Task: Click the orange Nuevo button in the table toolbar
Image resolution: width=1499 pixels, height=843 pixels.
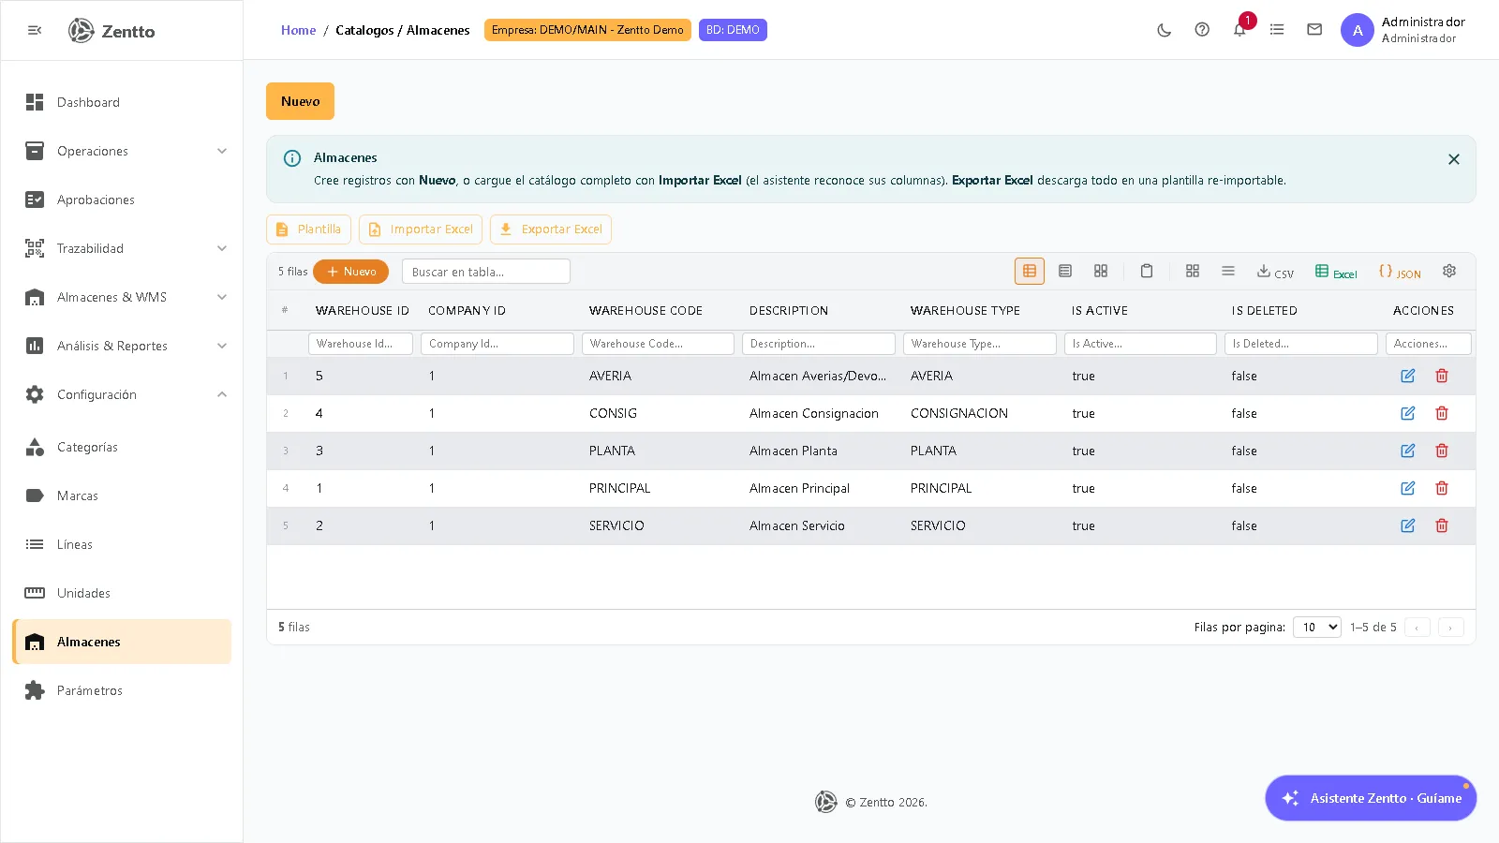Action: [350, 272]
